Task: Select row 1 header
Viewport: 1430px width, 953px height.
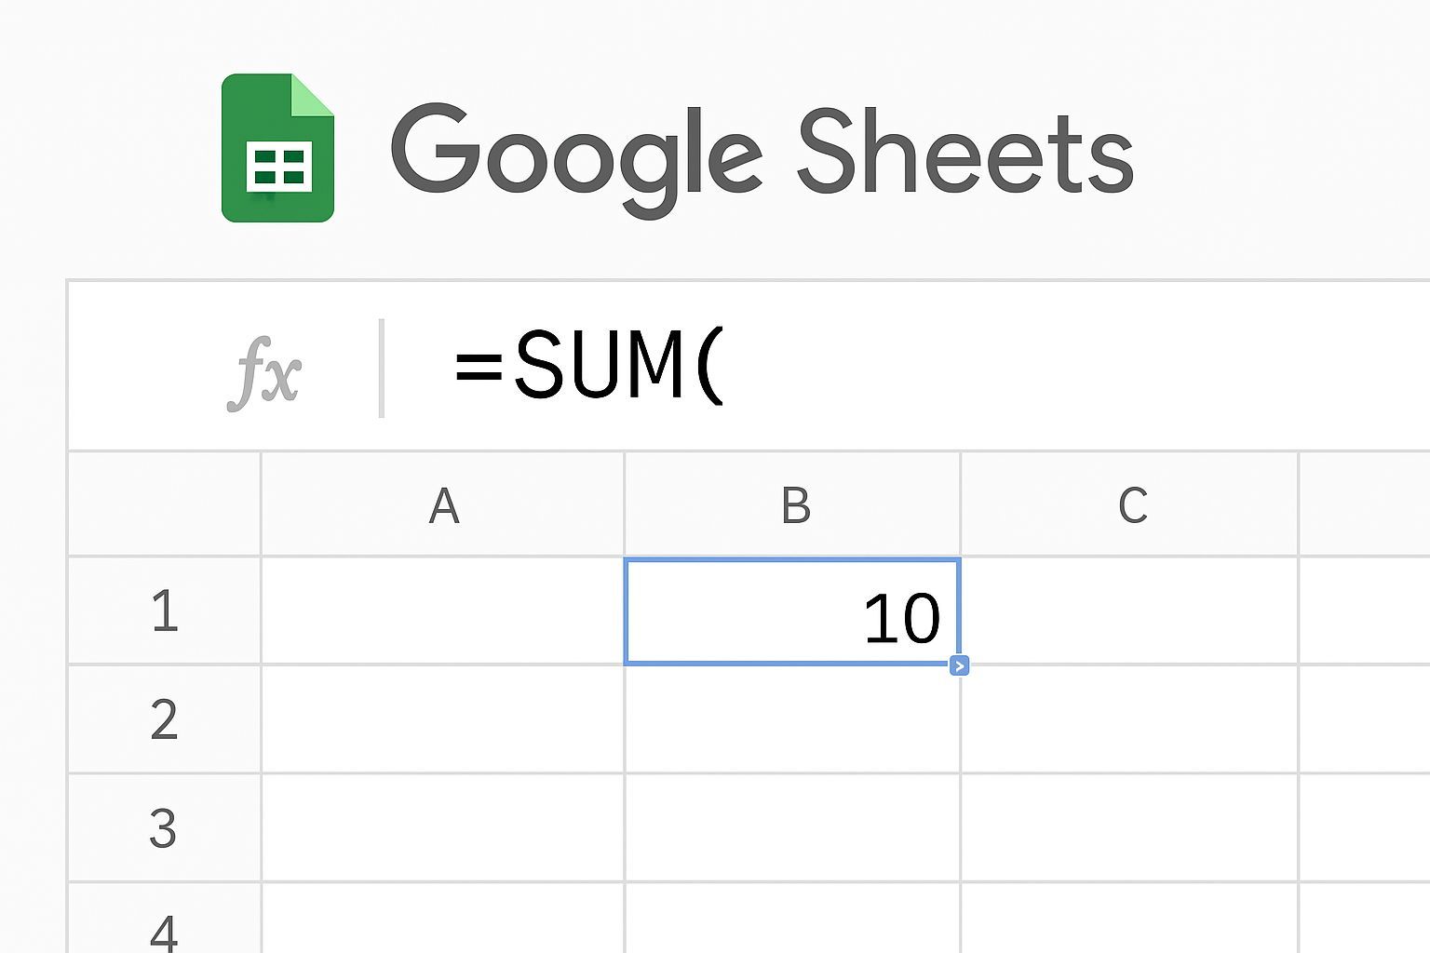Action: tap(165, 611)
